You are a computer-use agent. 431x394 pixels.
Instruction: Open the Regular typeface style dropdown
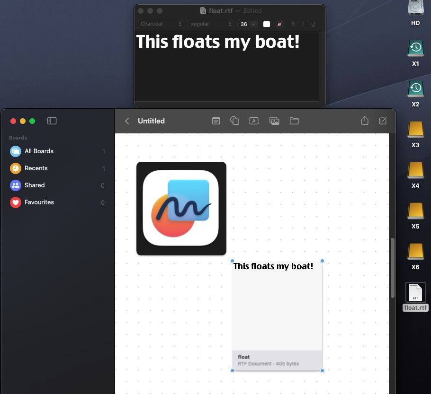point(211,24)
